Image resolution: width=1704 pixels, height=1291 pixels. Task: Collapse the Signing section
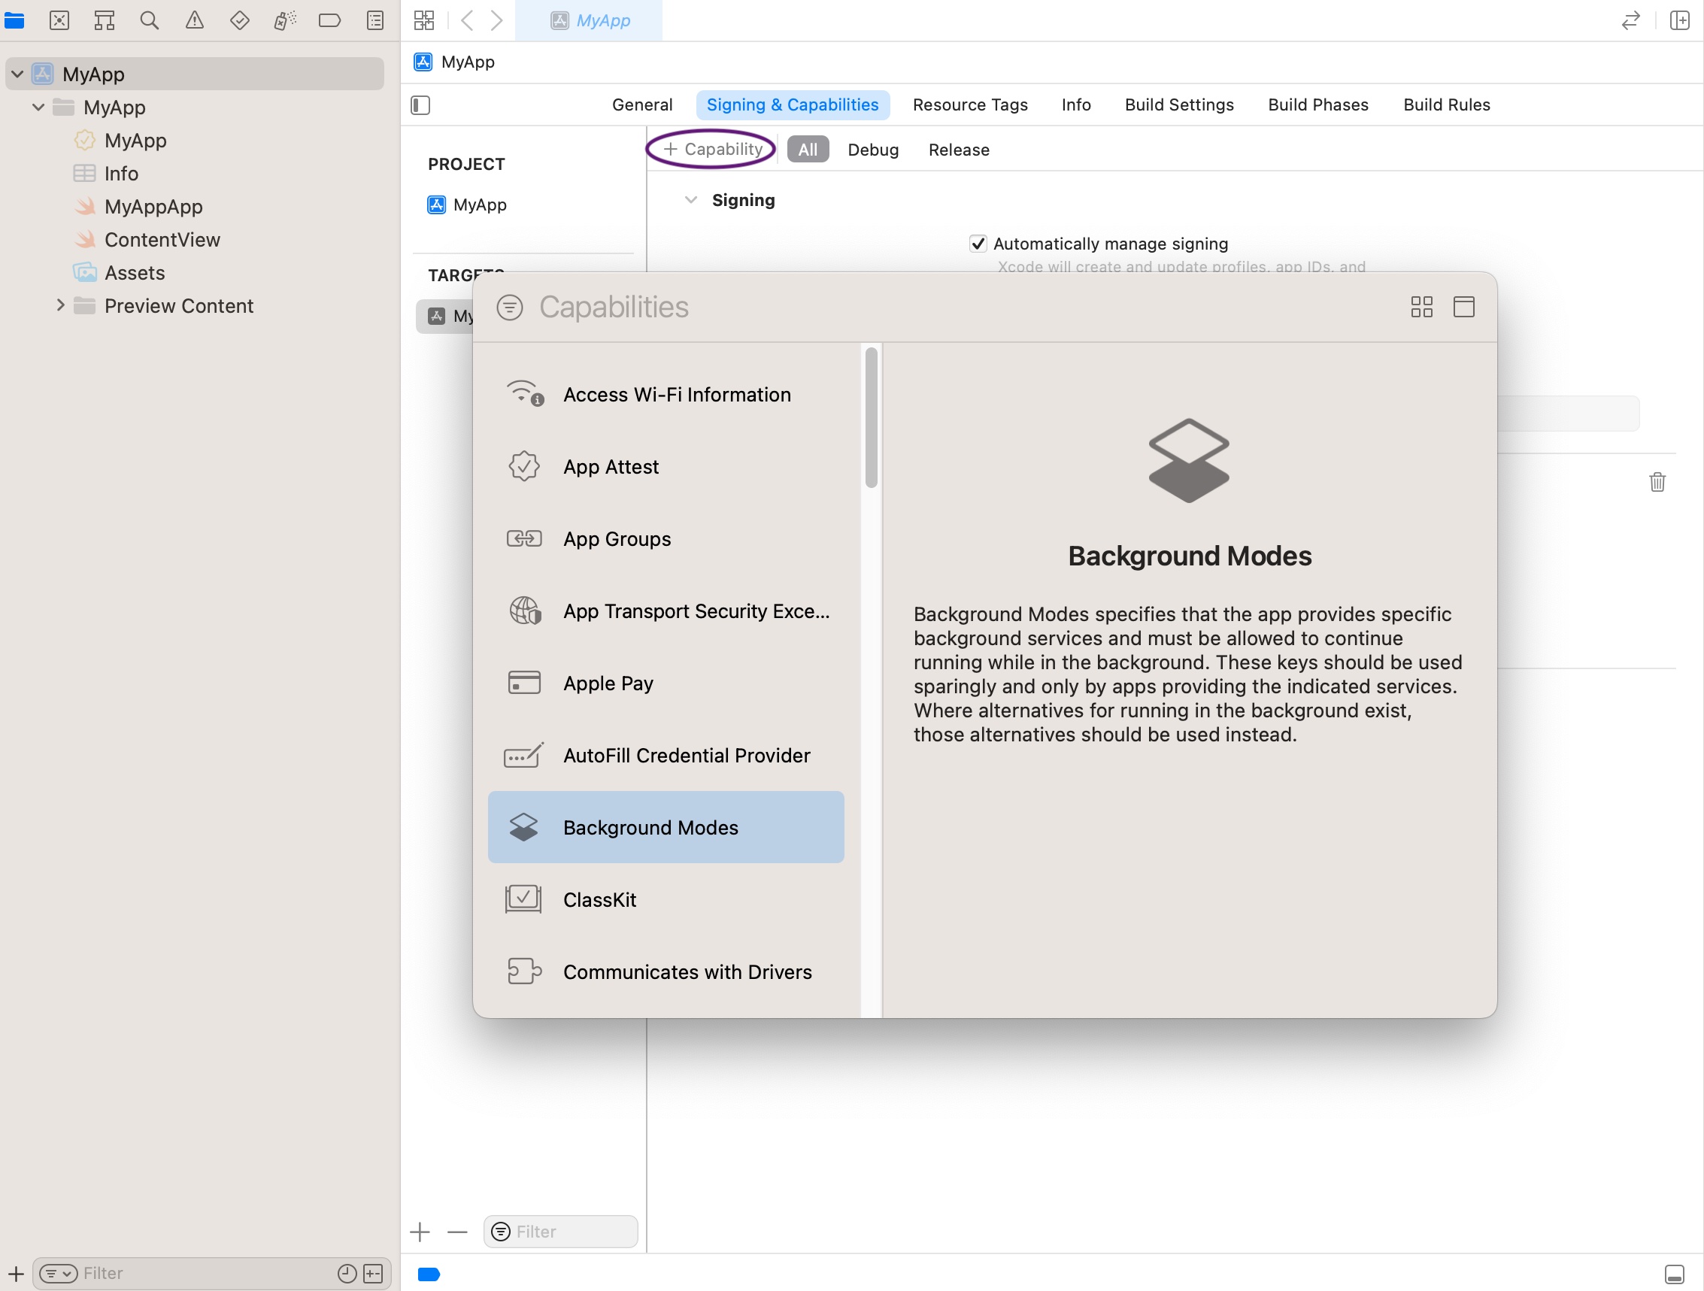691,200
